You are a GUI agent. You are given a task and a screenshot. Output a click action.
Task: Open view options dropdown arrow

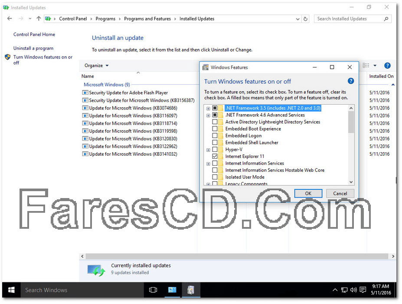point(375,65)
